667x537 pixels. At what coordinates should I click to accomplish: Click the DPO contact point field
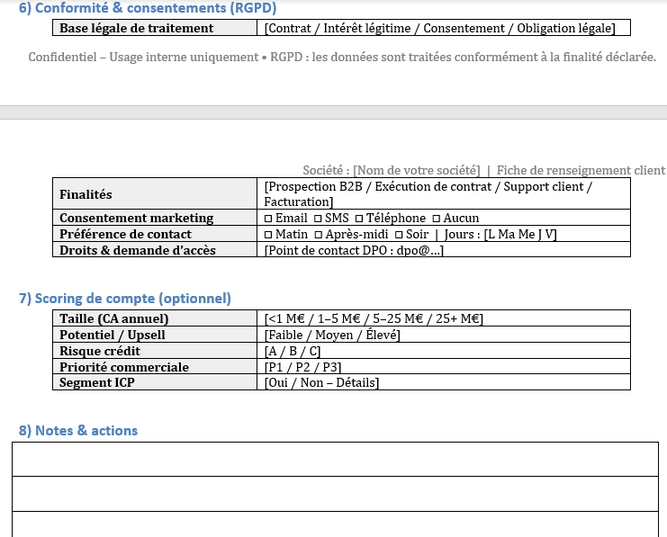tap(354, 251)
